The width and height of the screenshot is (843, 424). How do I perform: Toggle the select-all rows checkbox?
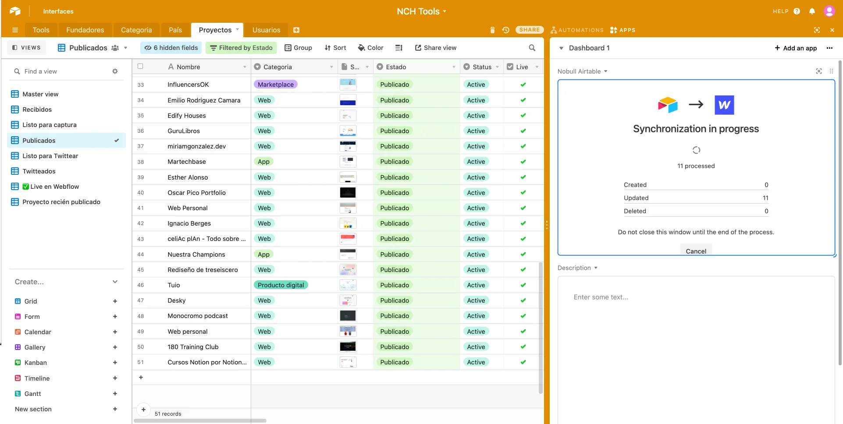[140, 67]
